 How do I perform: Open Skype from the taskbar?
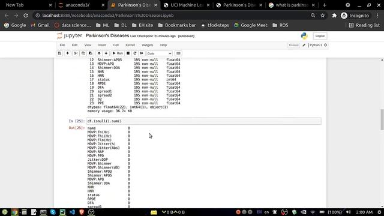pyautogui.click(x=53, y=212)
